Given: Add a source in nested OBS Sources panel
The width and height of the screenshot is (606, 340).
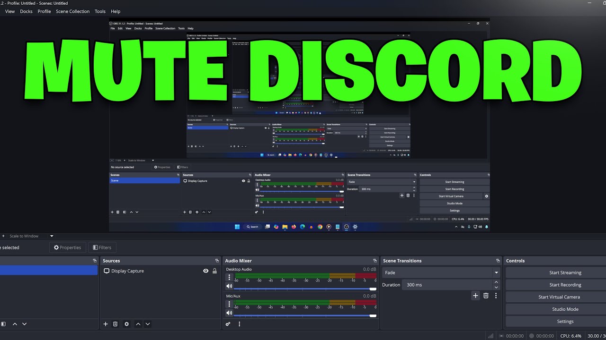Looking at the screenshot, I should point(185,212).
